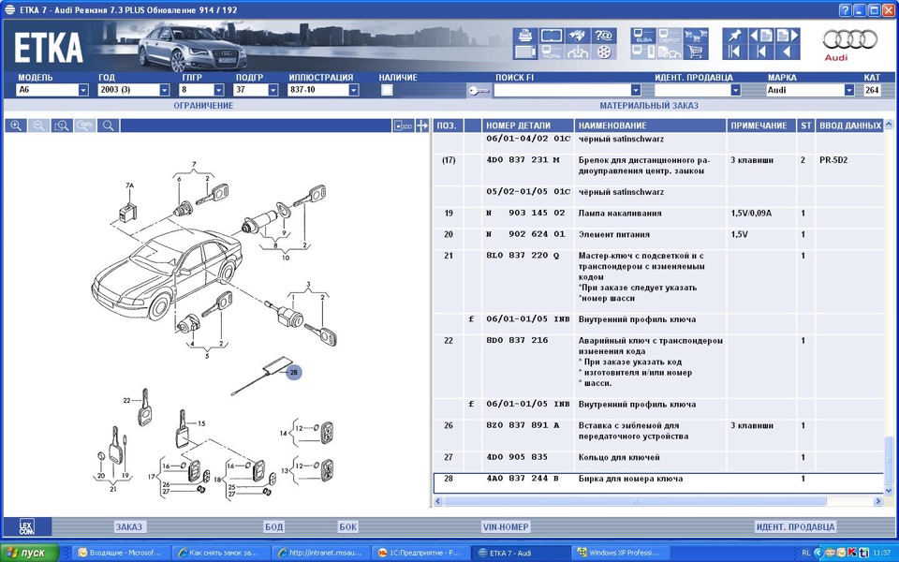
Task: Click the list panel icon below the printer
Action: [x=525, y=52]
